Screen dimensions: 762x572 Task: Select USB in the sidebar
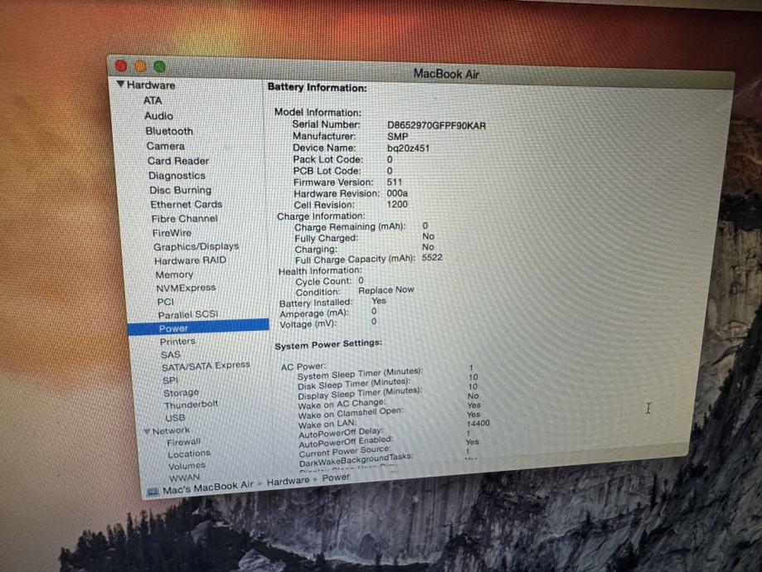pyautogui.click(x=176, y=418)
